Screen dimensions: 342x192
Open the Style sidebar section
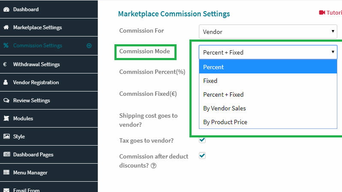[x=49, y=137]
